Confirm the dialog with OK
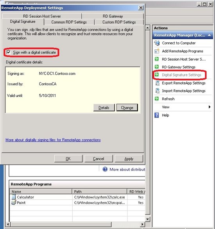Screen dimensions: 215x229 click(x=68, y=159)
